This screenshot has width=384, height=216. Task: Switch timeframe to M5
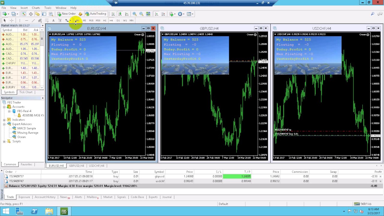pos(84,20)
